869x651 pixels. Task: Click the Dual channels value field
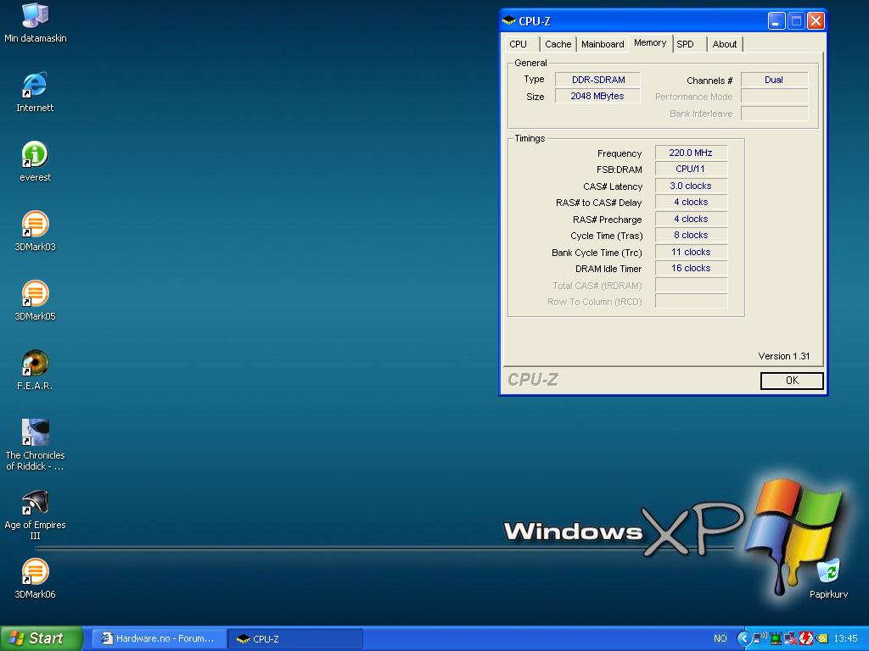point(774,80)
